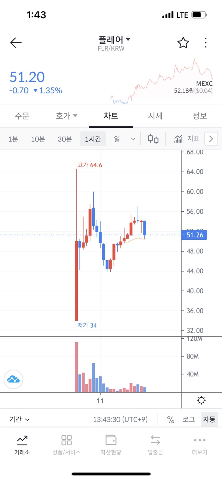Toggle 자동 auto scale
The width and height of the screenshot is (222, 480).
point(209,420)
